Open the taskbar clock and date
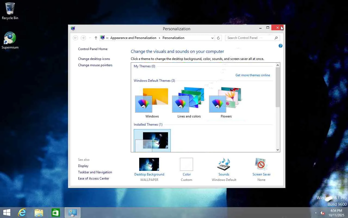Screen dimensions: 348x218 click(336, 213)
